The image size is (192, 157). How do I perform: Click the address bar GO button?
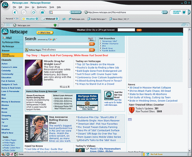[164, 12]
